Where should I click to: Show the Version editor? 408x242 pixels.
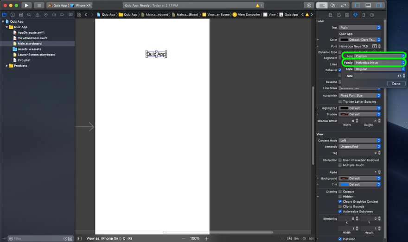344,5
